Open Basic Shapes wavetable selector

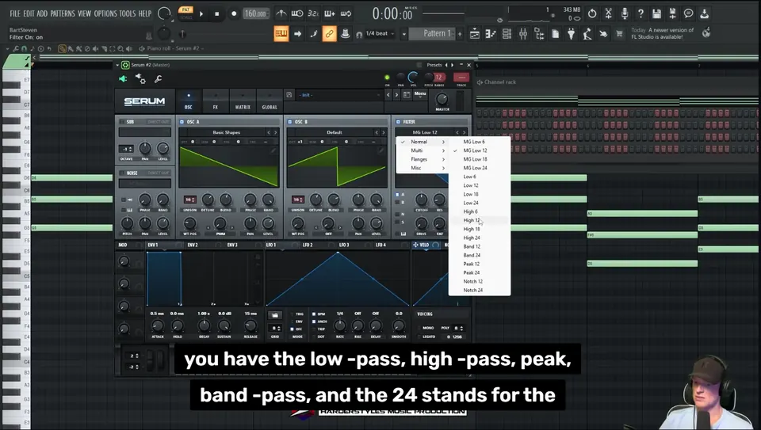pyautogui.click(x=226, y=132)
